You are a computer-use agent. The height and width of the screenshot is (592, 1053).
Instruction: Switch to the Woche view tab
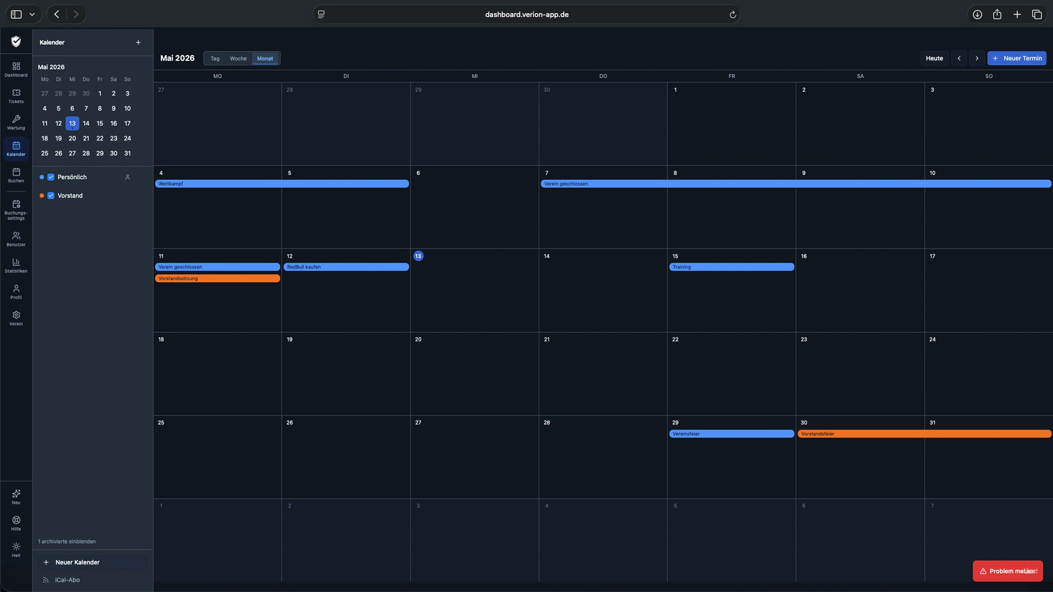coord(238,58)
